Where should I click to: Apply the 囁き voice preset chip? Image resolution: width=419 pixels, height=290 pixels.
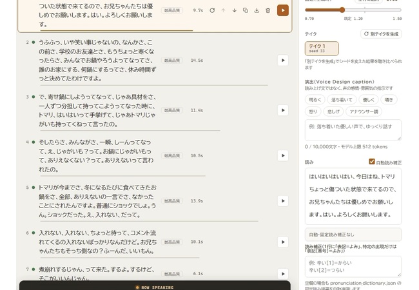click(x=389, y=100)
